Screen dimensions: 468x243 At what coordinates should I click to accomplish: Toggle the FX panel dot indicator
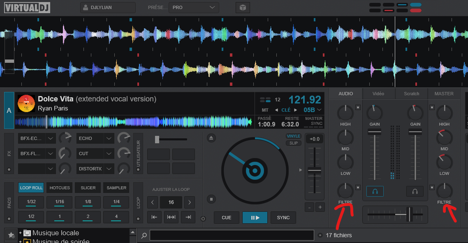point(9,170)
